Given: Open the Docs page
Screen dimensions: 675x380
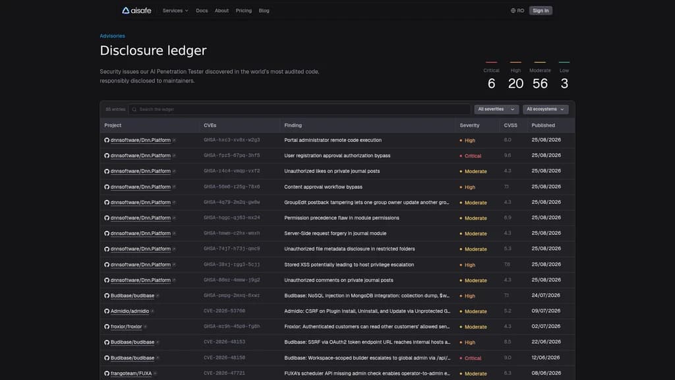Looking at the screenshot, I should click(202, 11).
